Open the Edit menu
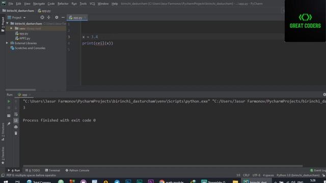 18,4
